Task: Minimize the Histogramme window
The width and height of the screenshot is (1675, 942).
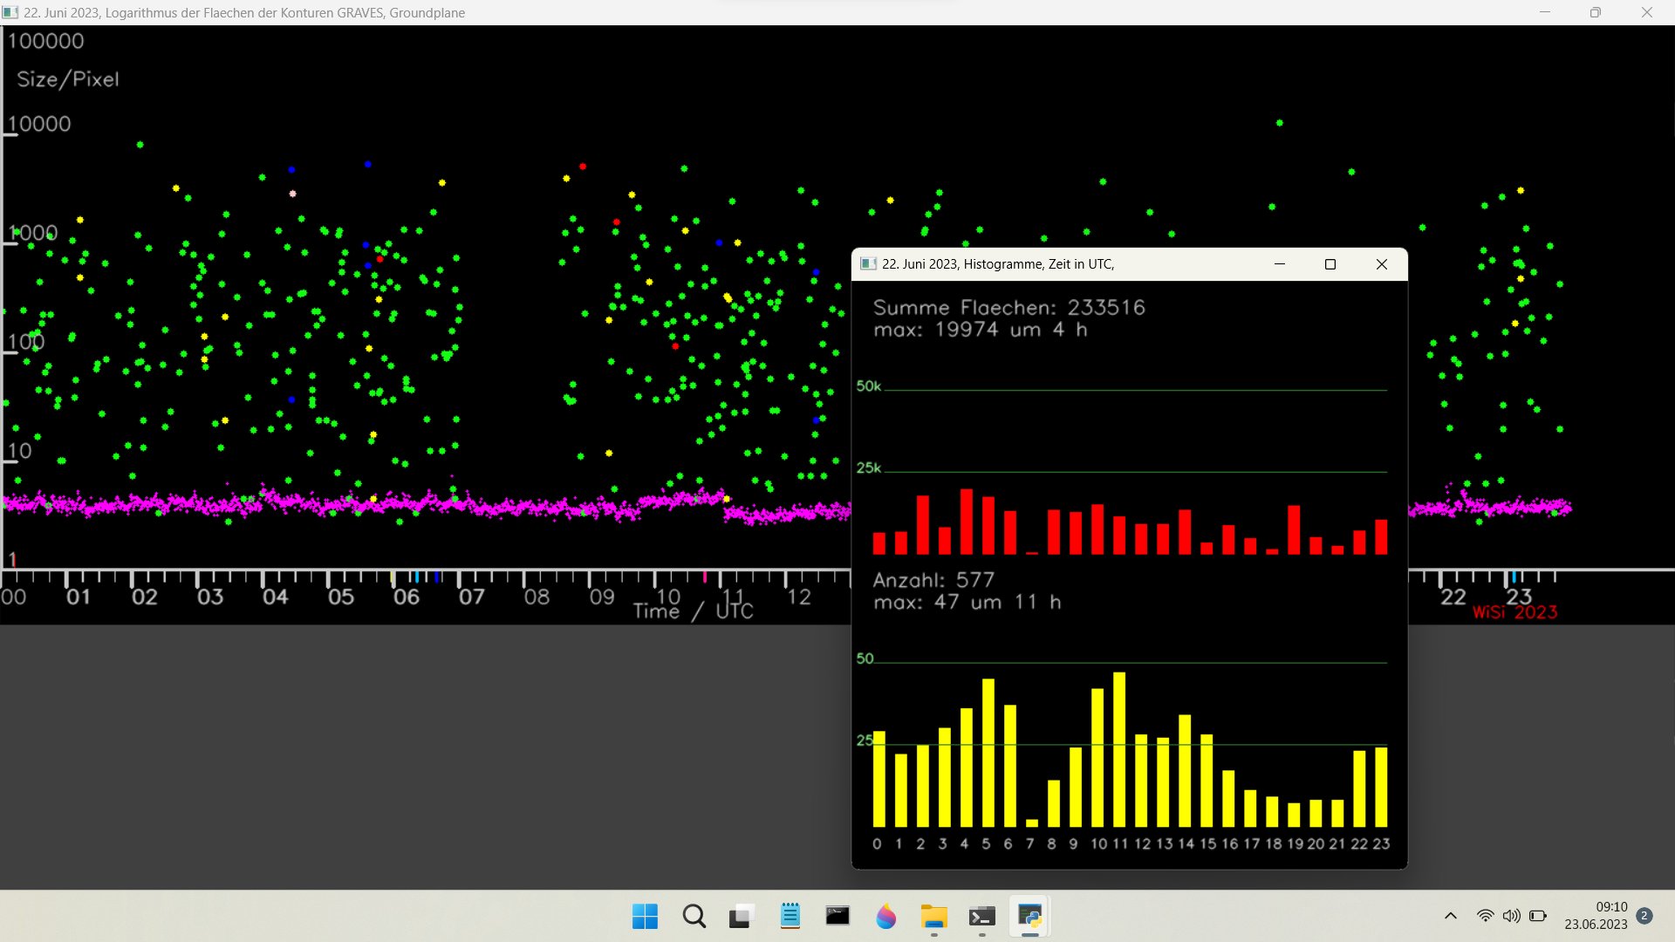Action: coord(1280,264)
